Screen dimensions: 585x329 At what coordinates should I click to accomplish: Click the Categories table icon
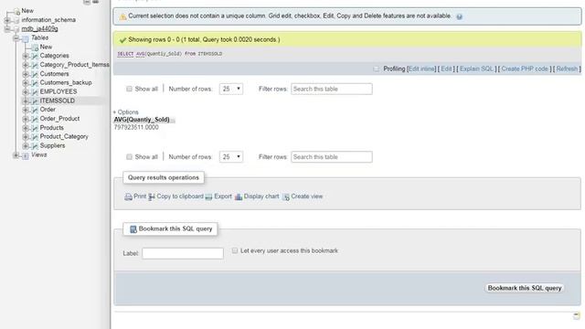[x=35, y=56]
